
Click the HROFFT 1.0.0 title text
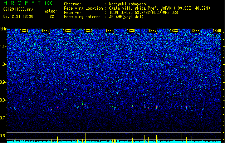pos(28,3)
